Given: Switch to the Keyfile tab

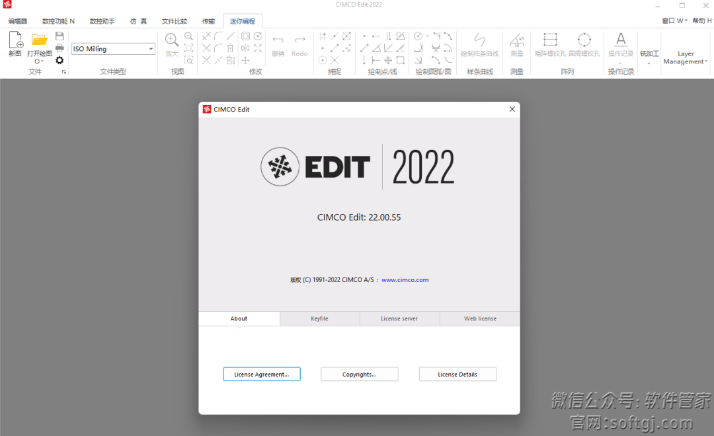Looking at the screenshot, I should click(320, 318).
